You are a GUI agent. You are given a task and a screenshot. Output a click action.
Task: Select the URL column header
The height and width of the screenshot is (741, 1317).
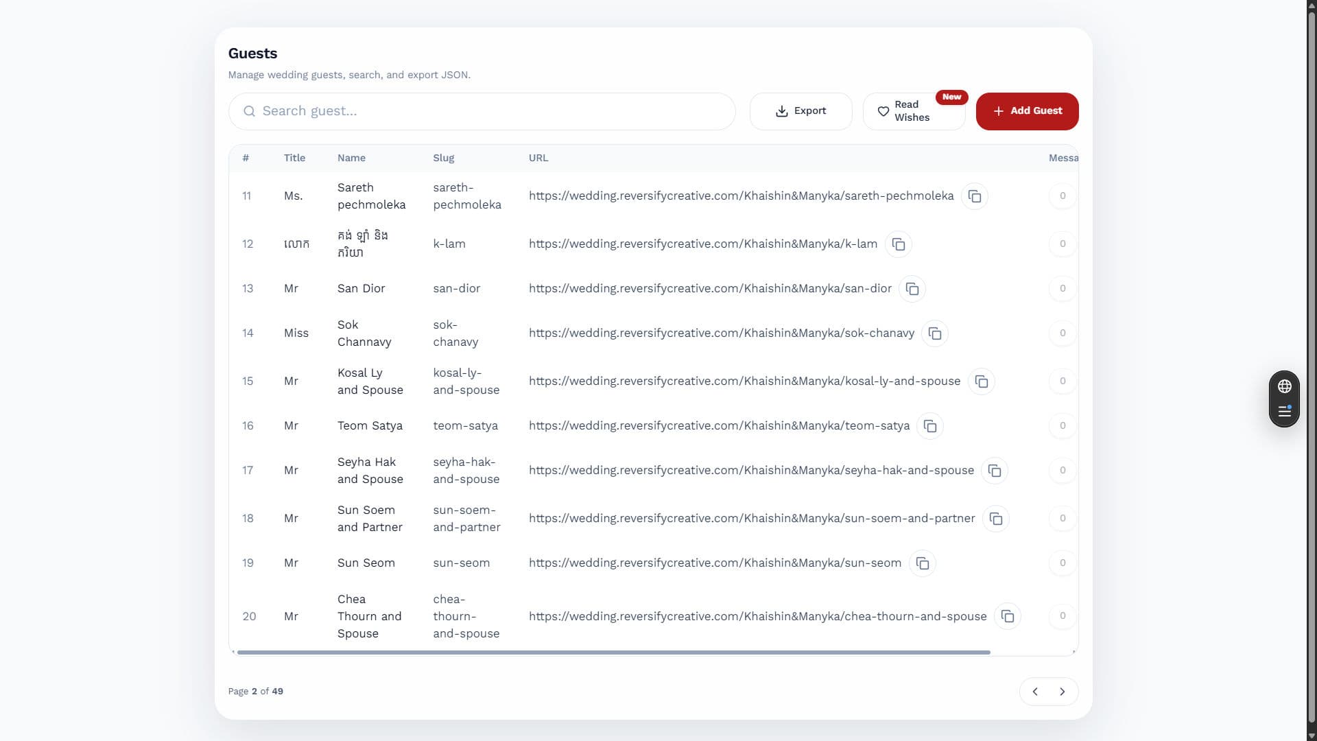click(x=538, y=158)
